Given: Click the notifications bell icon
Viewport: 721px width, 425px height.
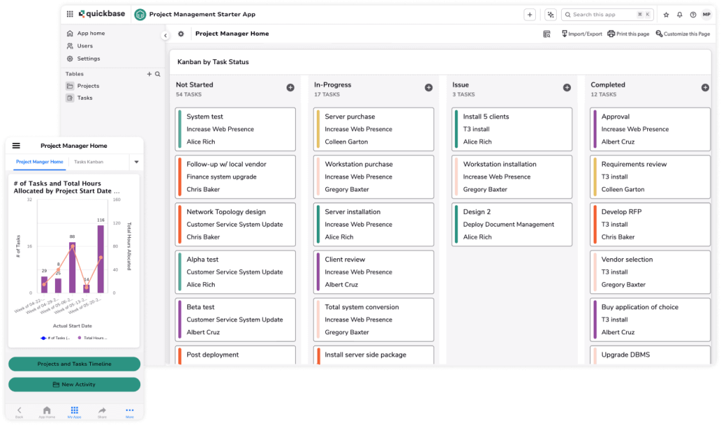Looking at the screenshot, I should [x=679, y=15].
